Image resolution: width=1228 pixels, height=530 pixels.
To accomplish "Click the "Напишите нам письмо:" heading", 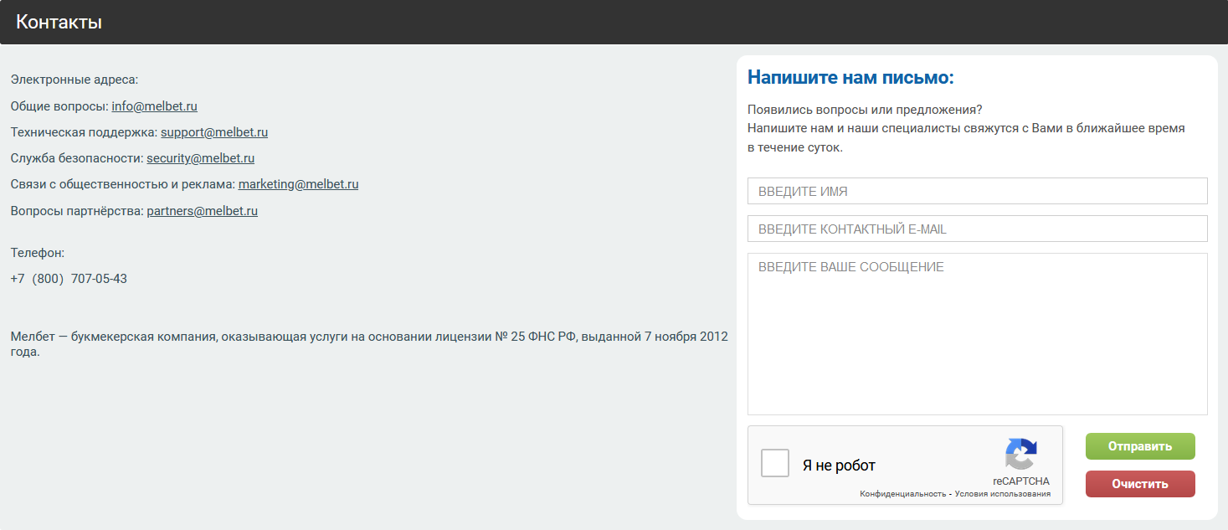I will 850,78.
